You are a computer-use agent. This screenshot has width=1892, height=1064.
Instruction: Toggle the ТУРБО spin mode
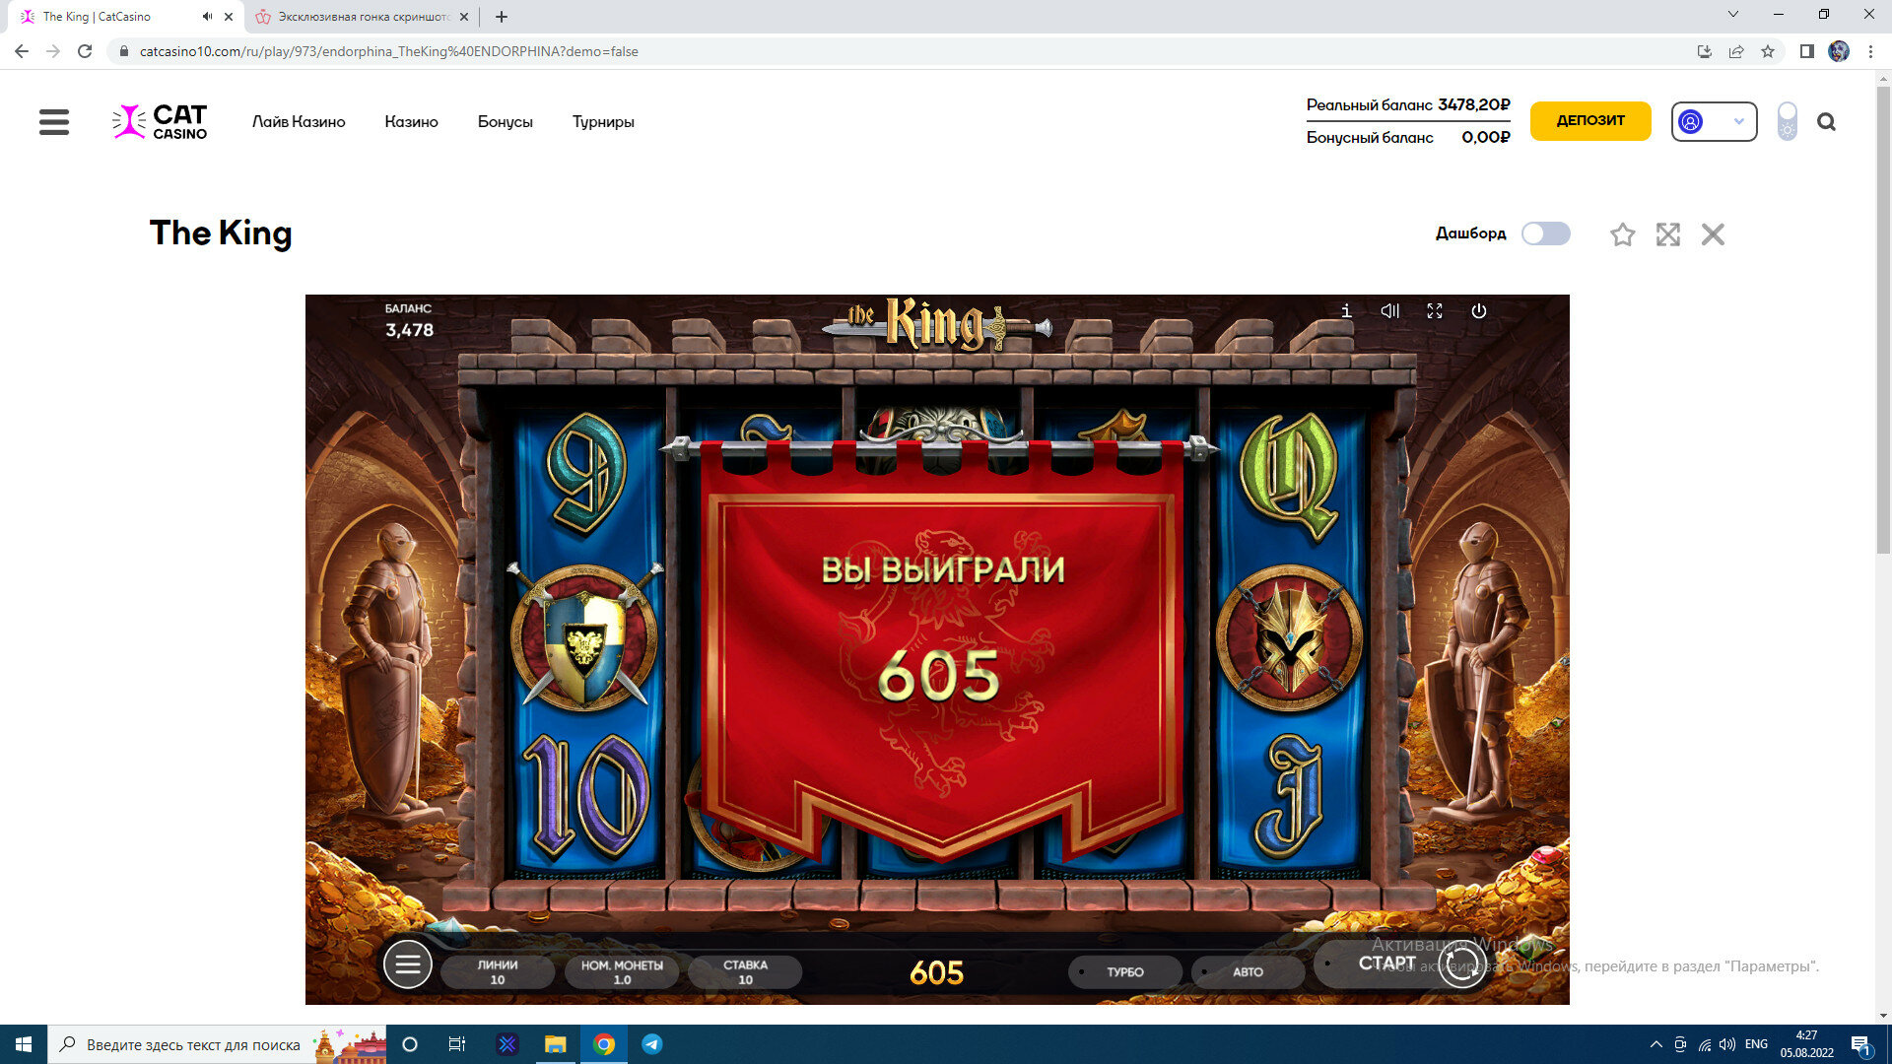tap(1124, 971)
